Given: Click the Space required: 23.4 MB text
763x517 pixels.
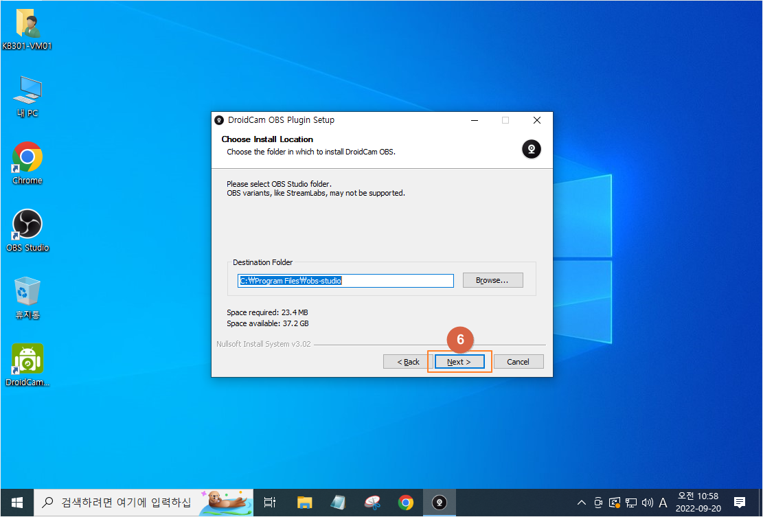Looking at the screenshot, I should (267, 312).
